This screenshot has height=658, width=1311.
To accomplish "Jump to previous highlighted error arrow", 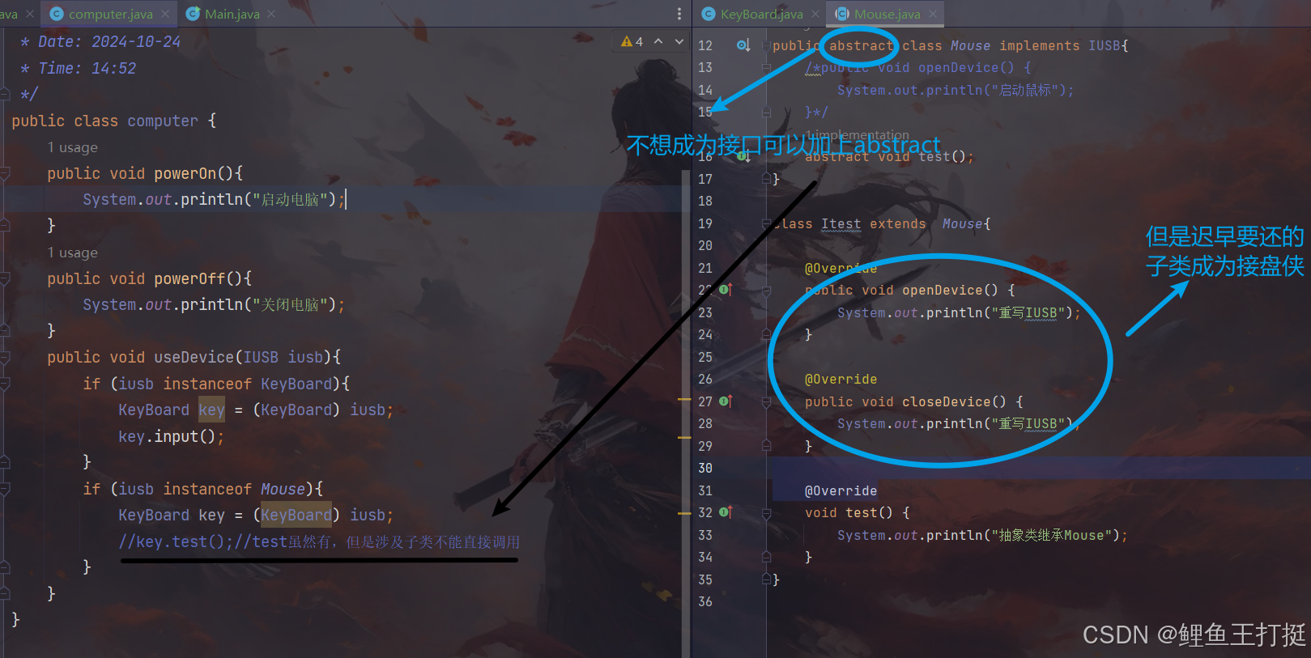I will pyautogui.click(x=658, y=41).
